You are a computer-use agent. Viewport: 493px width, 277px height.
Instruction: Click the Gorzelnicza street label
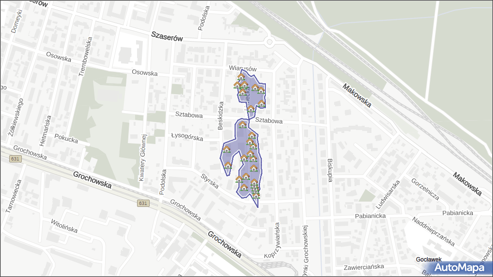(x=424, y=189)
